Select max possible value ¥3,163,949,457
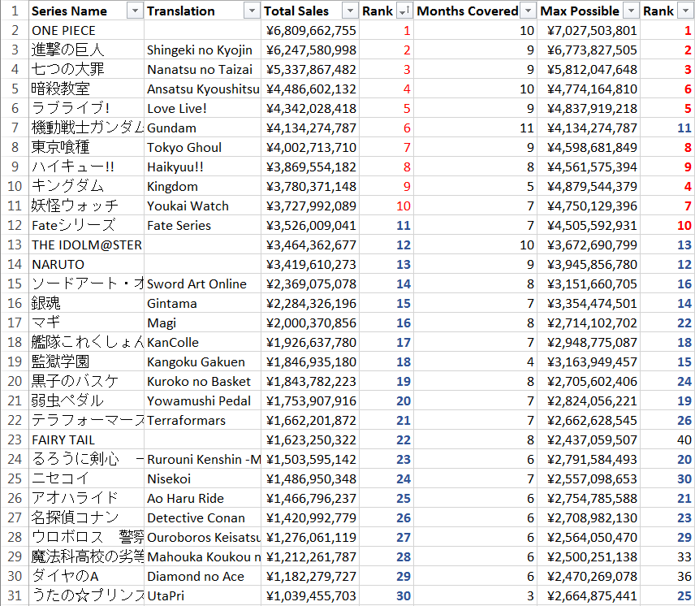 click(589, 362)
